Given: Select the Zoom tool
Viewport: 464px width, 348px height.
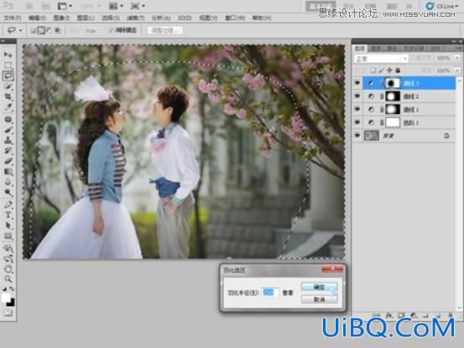Looking at the screenshot, I should tap(8, 278).
